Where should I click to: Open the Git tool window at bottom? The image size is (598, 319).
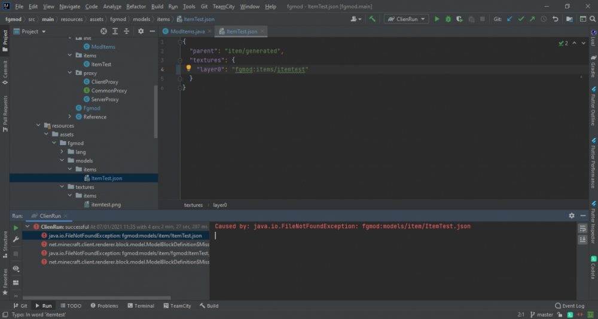[20, 306]
